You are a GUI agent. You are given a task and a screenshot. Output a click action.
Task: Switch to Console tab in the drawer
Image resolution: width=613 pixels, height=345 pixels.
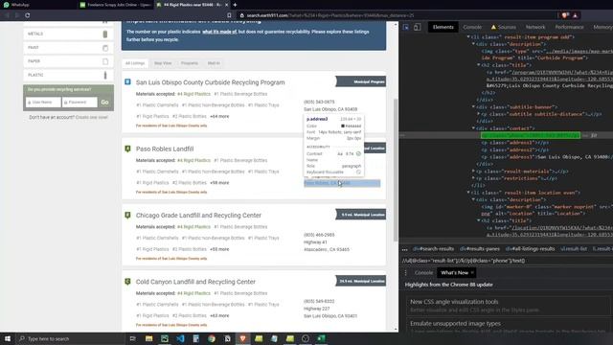click(423, 272)
